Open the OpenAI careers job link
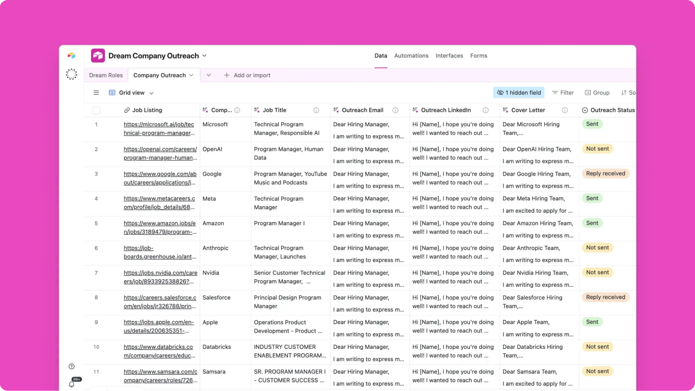Viewport: 695px width, 391px height. pyautogui.click(x=160, y=153)
